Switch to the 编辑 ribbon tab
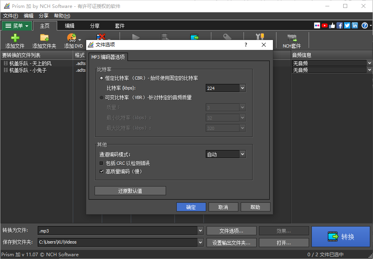 pyautogui.click(x=69, y=25)
